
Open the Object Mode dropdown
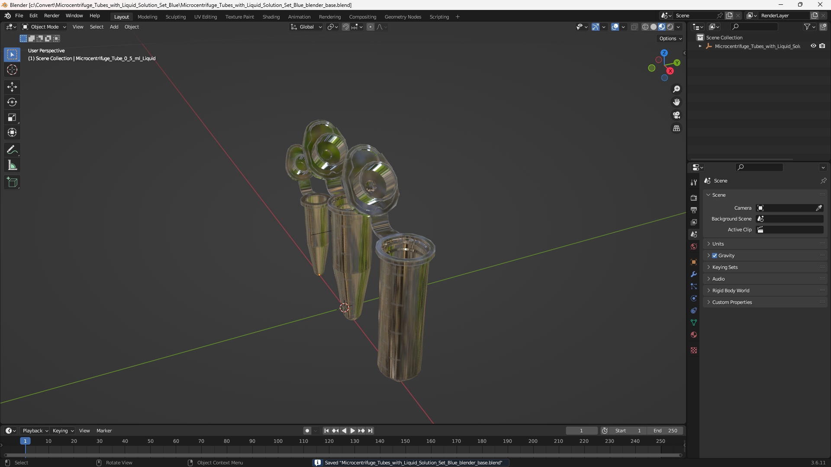click(x=44, y=27)
